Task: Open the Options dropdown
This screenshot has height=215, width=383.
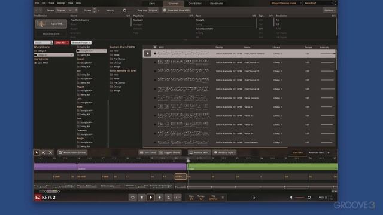Action: click(x=330, y=10)
